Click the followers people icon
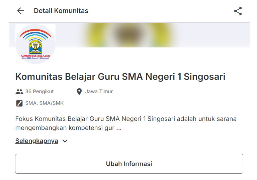Viewport: 257px width, 180px height. pyautogui.click(x=19, y=92)
